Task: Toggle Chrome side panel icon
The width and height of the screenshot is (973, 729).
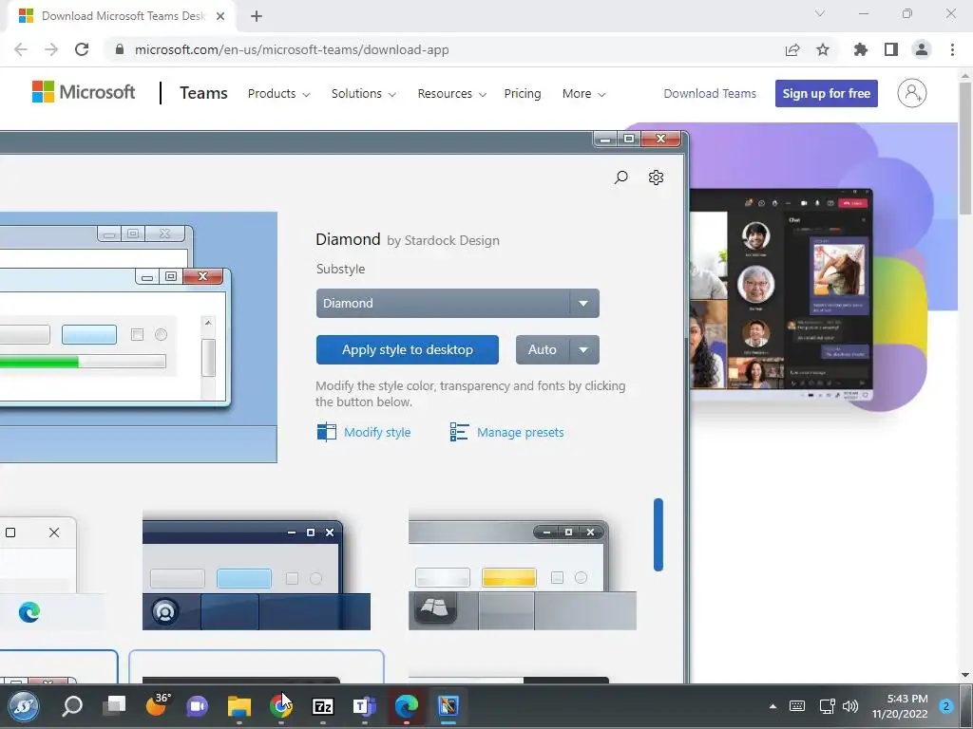Action: 891,49
